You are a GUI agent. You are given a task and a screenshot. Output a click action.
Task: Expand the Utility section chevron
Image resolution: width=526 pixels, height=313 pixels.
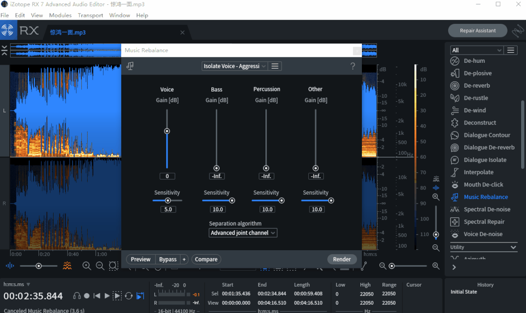pyautogui.click(x=513, y=247)
